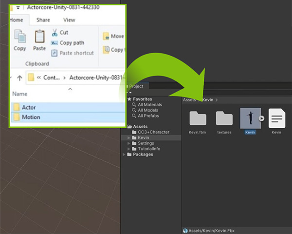The width and height of the screenshot is (292, 234).
Task: Select All Materials under Favorites
Action: click(x=149, y=105)
